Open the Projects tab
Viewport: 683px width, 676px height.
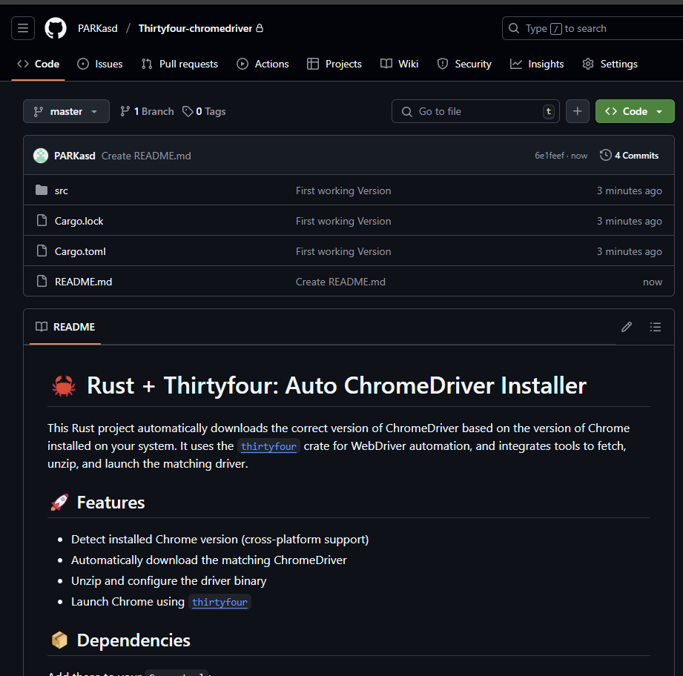coord(334,64)
